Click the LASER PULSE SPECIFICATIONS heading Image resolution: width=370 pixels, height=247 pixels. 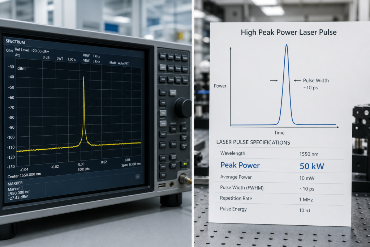tap(253, 142)
